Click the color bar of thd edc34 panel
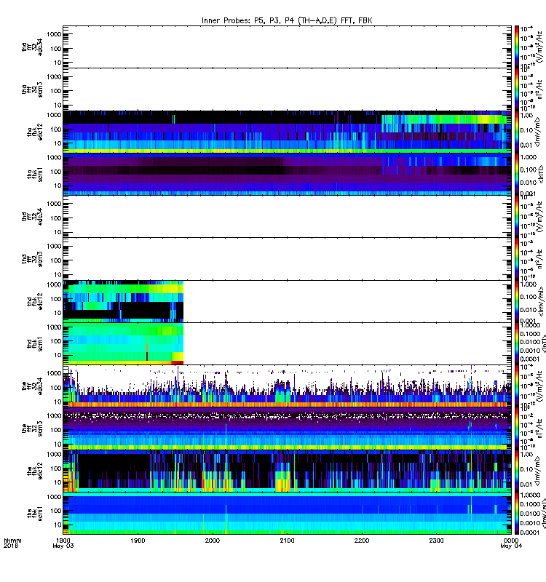The height and width of the screenshot is (582, 546). [516, 216]
